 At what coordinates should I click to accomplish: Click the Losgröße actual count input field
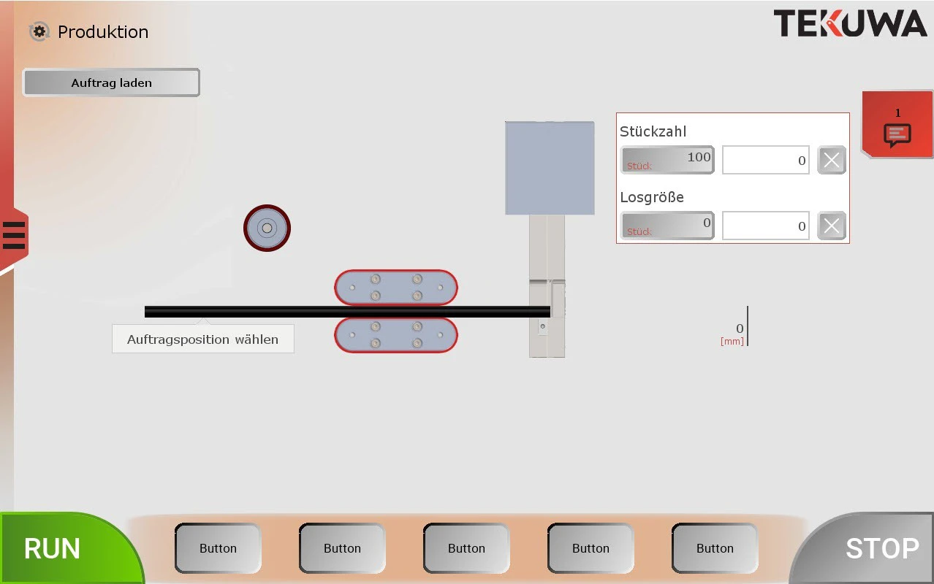(x=765, y=226)
